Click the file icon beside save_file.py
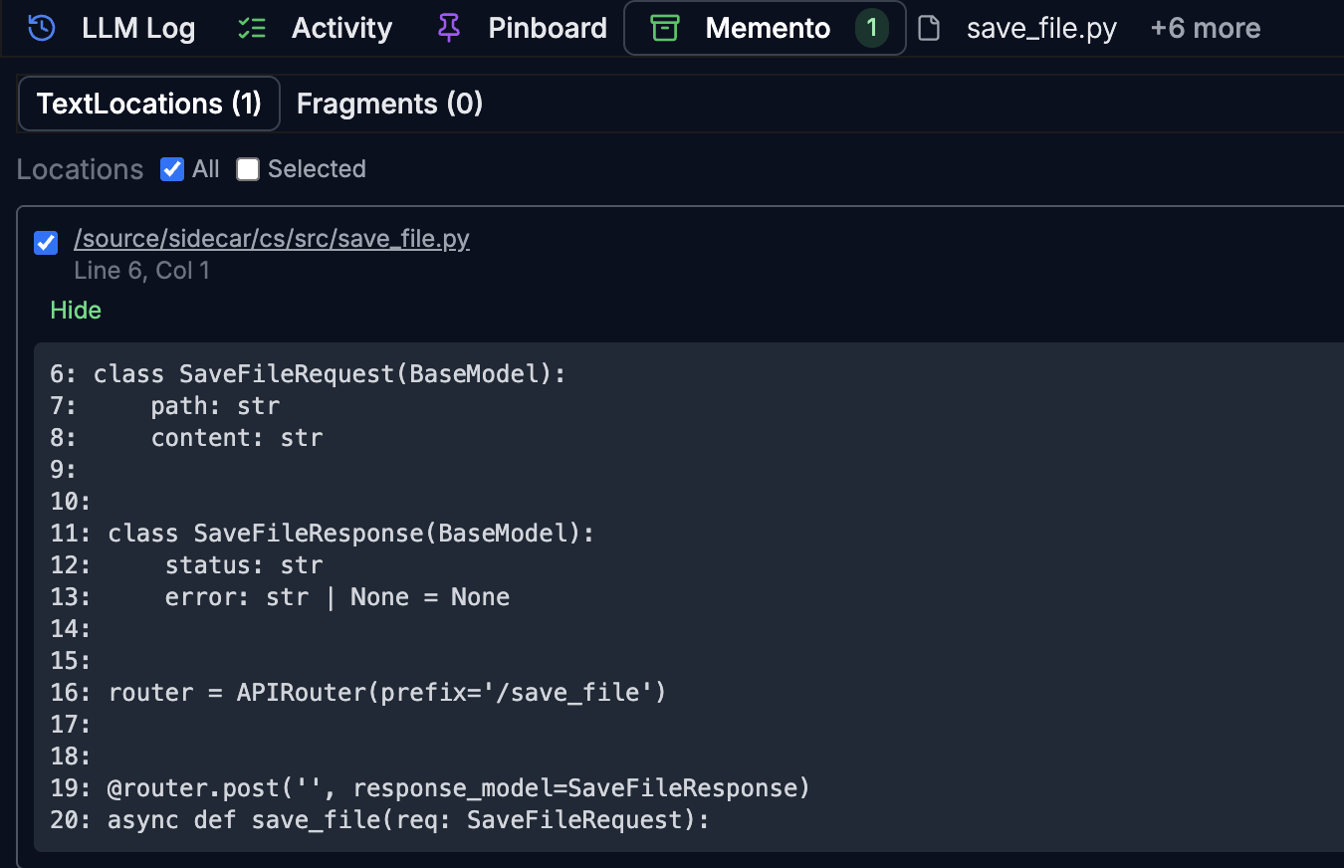Image resolution: width=1344 pixels, height=868 pixels. pos(929,28)
